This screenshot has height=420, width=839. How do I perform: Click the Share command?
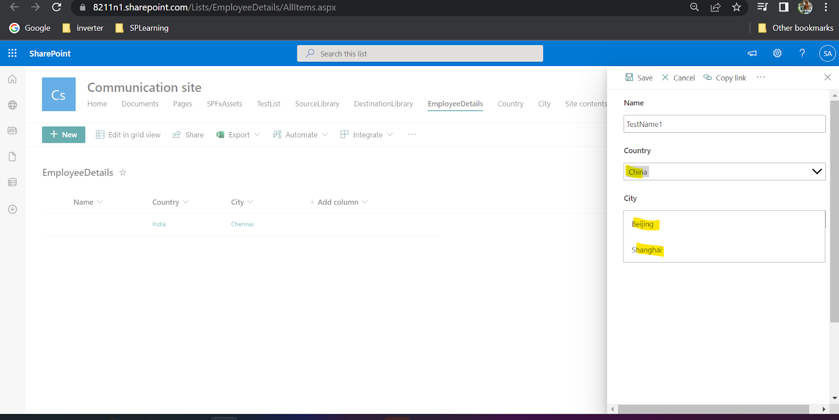[188, 135]
